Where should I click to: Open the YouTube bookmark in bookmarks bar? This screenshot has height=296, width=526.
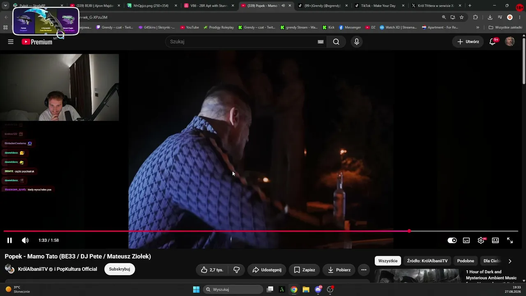[189, 28]
